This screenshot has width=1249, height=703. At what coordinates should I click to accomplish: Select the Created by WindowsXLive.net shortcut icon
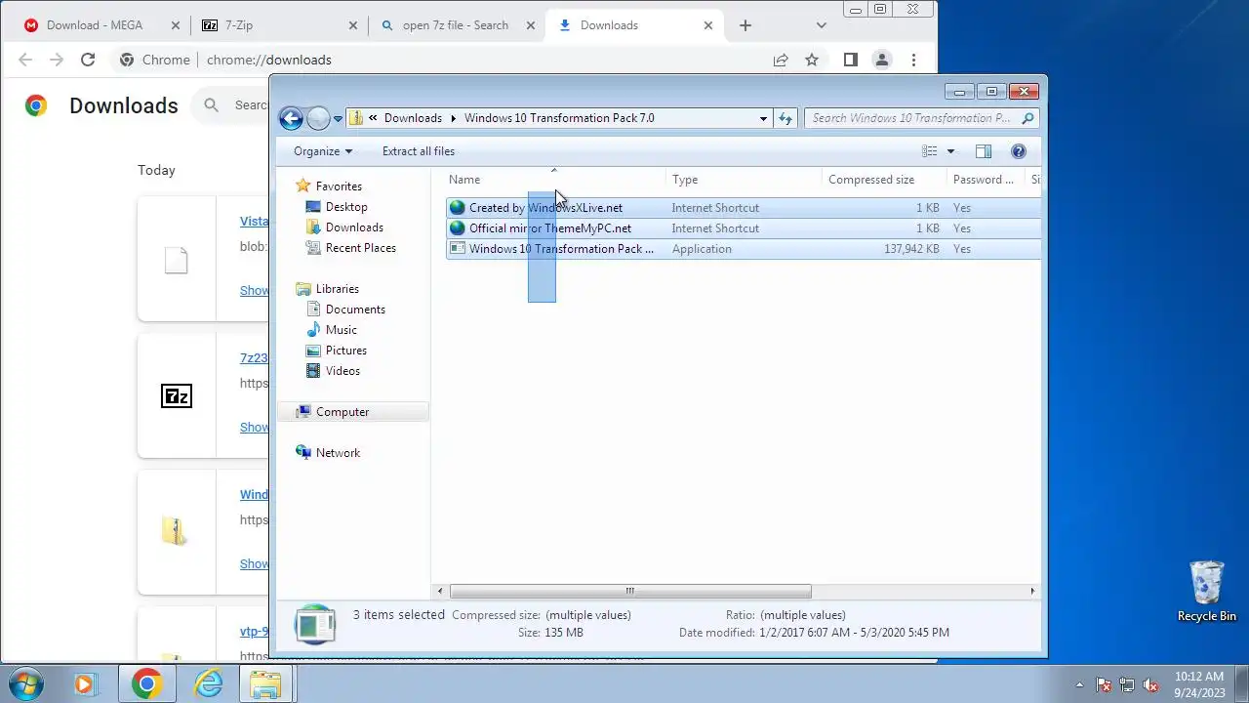click(457, 208)
